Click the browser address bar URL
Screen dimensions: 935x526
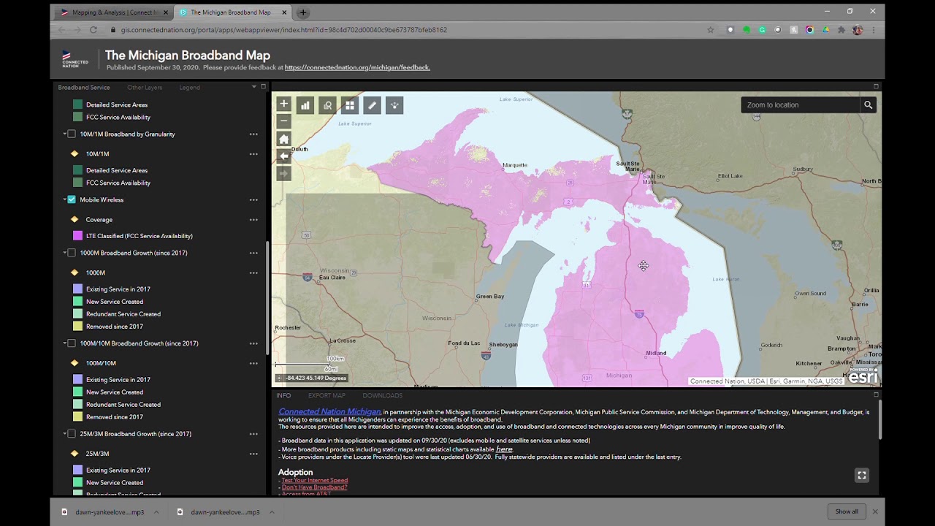click(284, 30)
